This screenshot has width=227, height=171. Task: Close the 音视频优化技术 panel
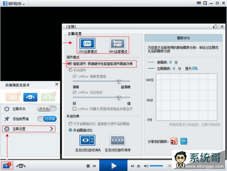tap(57, 84)
